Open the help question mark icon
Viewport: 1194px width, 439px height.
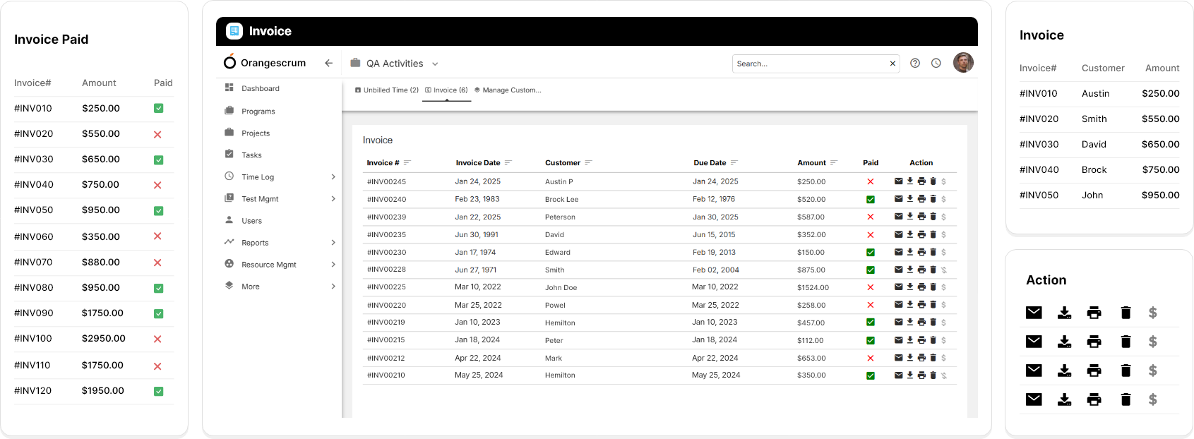pos(915,64)
